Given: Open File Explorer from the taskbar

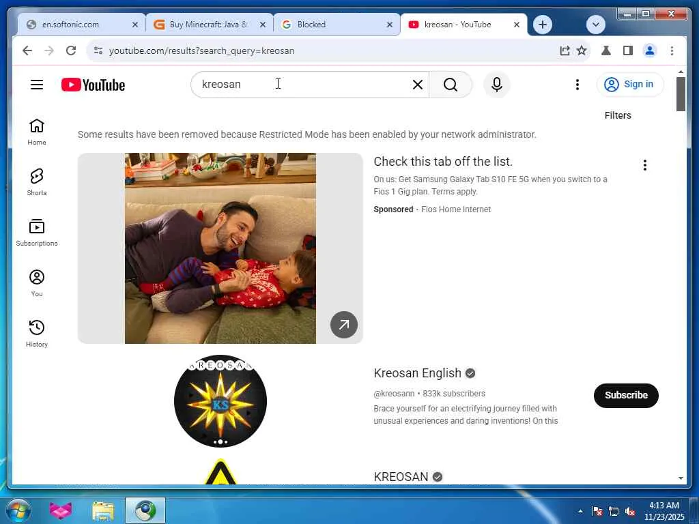Looking at the screenshot, I should coord(103,510).
